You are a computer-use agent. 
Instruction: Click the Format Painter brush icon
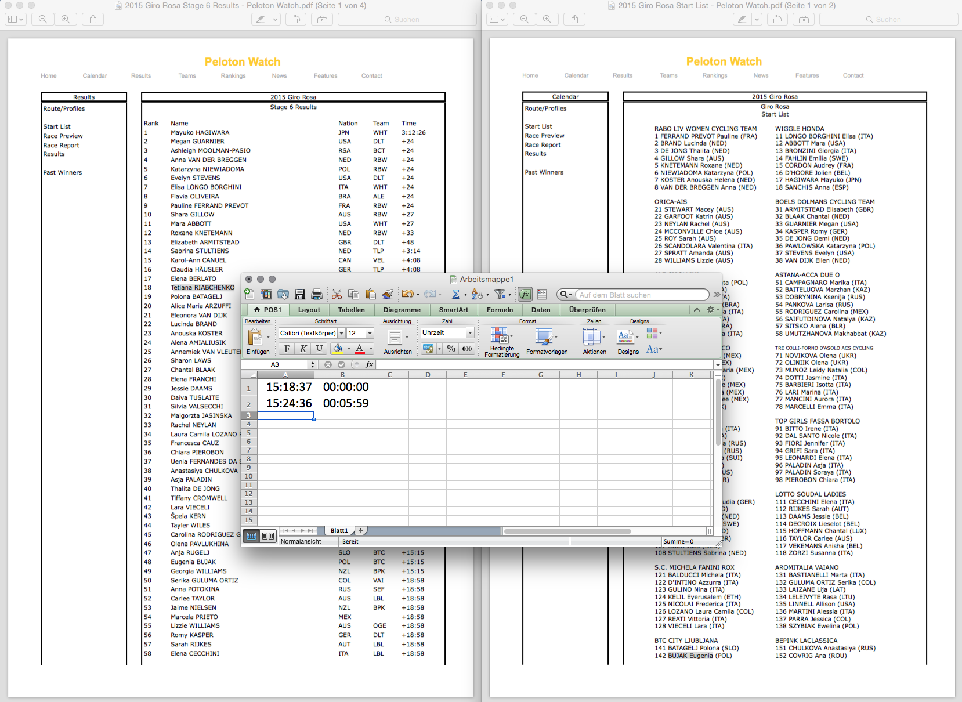point(388,294)
